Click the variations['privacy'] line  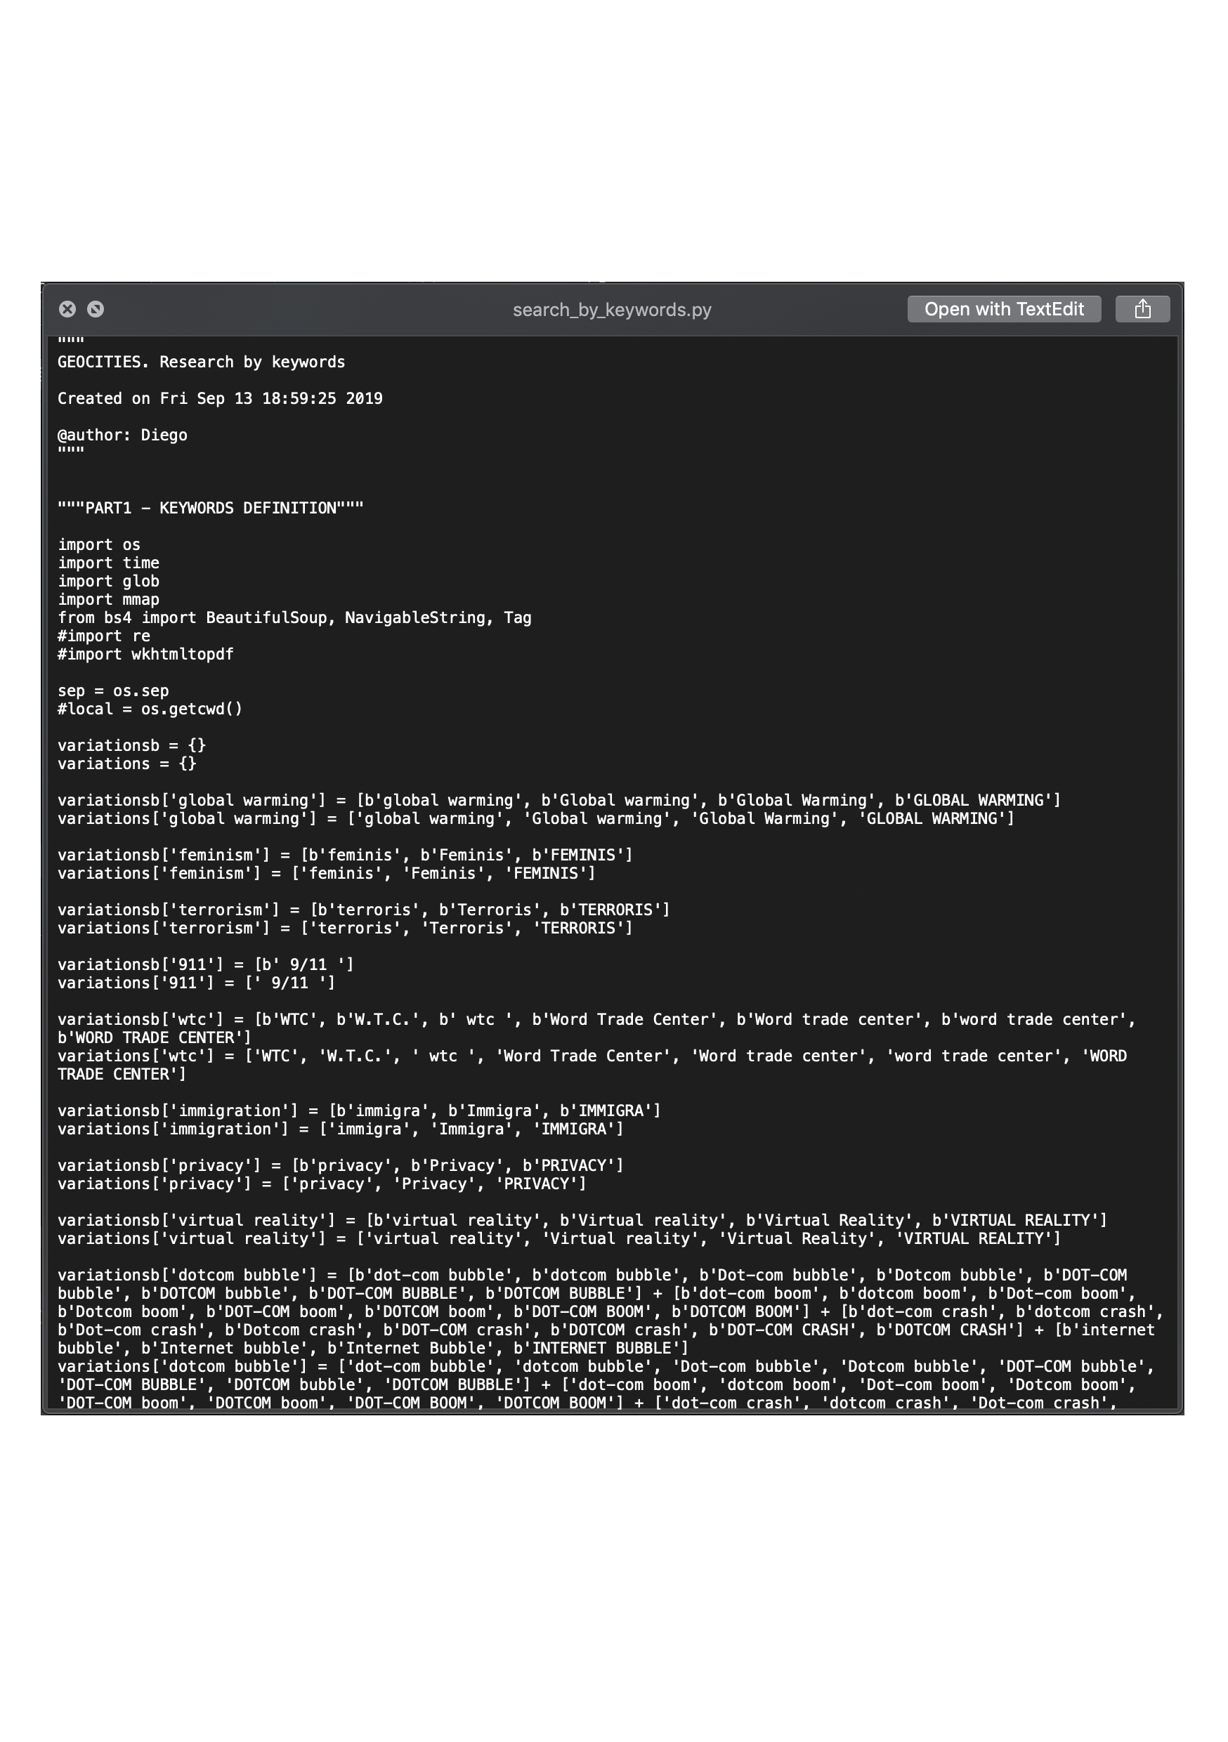(322, 1184)
